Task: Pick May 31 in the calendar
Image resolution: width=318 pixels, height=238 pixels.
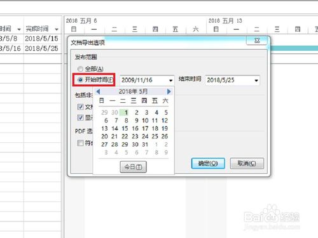Action: pyautogui.click(x=145, y=145)
